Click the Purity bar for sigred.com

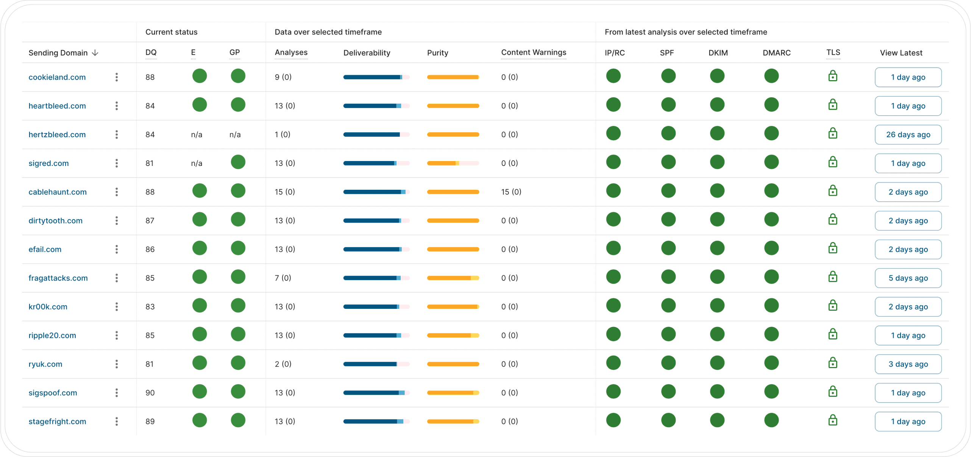click(453, 163)
